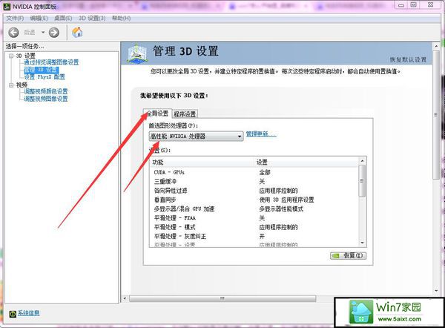The width and height of the screenshot is (445, 328).
Task: Select 设置 PhysX 配置 in the tree
Action: coord(44,76)
